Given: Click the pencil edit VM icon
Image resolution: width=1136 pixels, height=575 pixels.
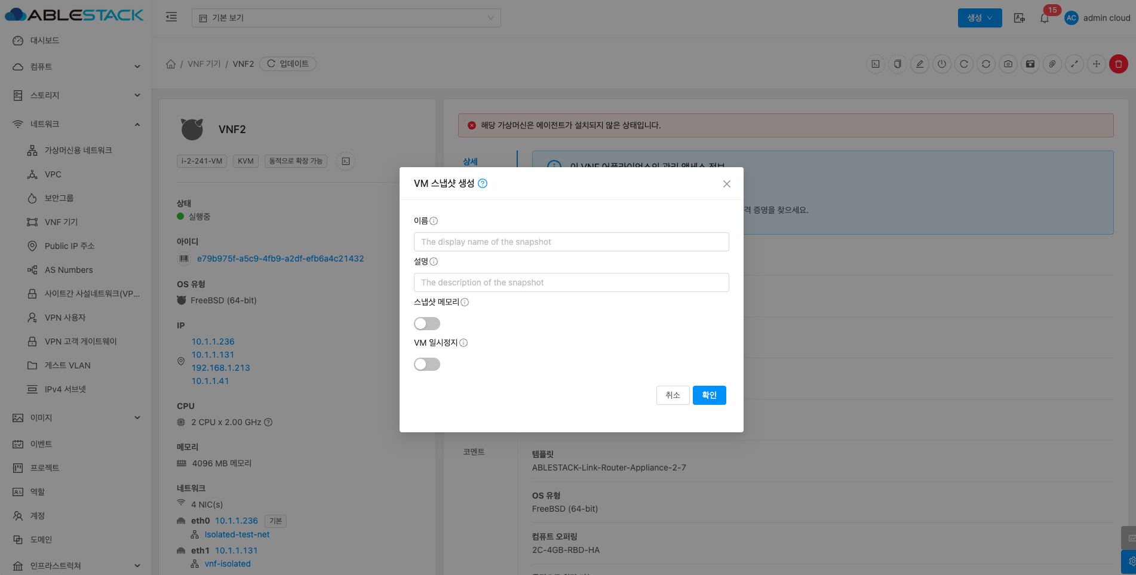Looking at the screenshot, I should [920, 64].
